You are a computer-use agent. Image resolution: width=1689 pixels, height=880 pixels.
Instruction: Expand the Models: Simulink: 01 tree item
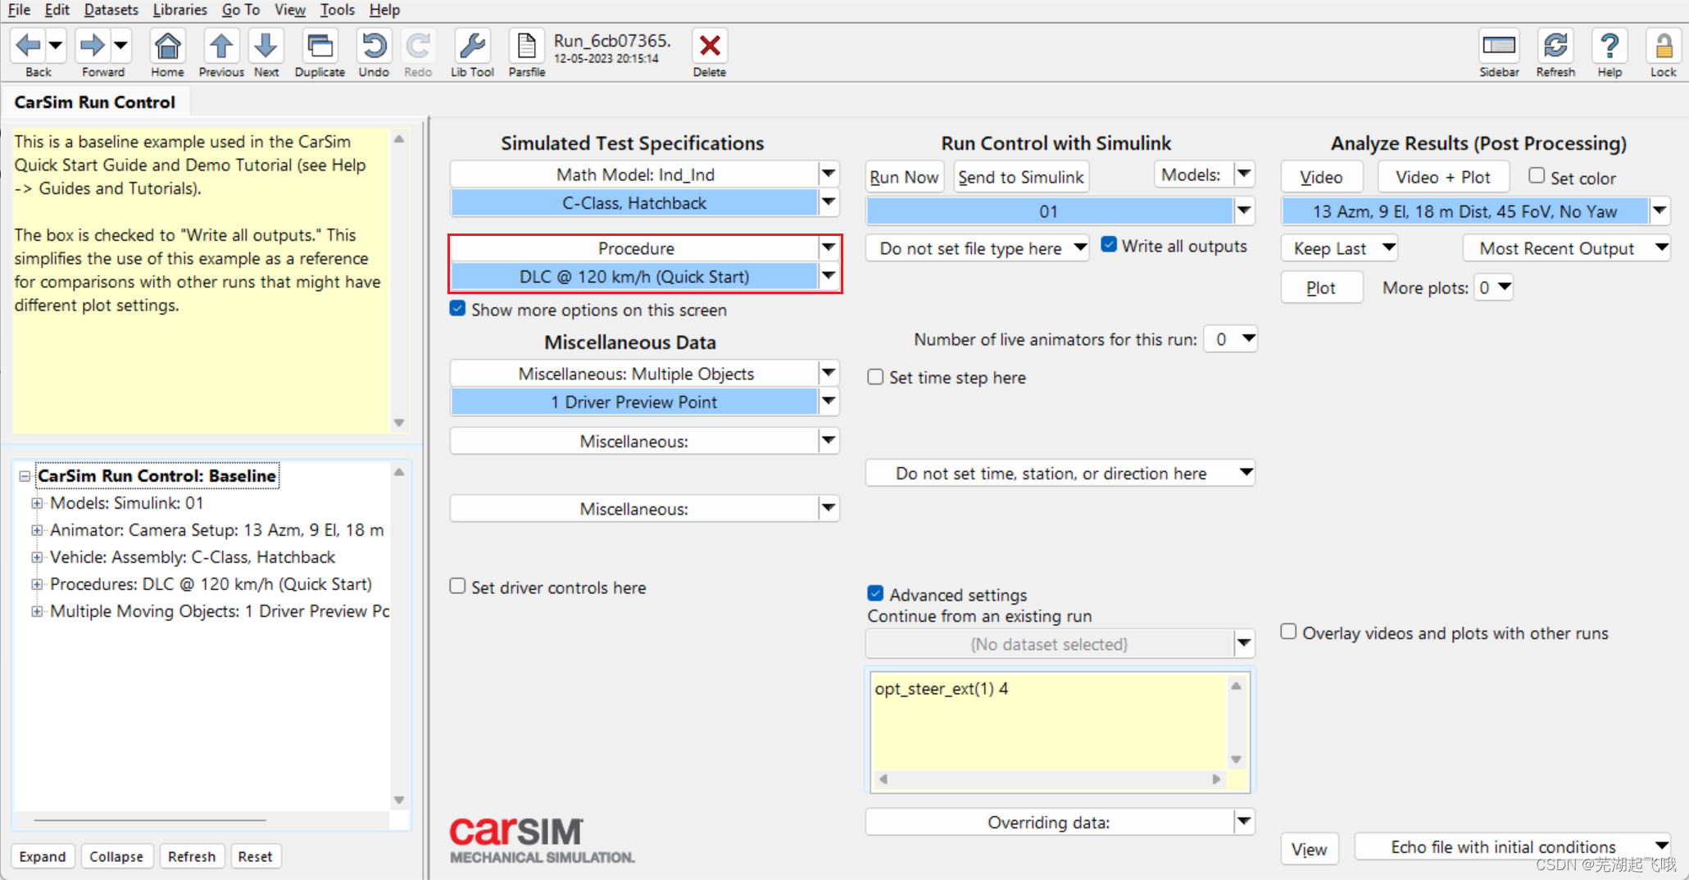point(37,502)
